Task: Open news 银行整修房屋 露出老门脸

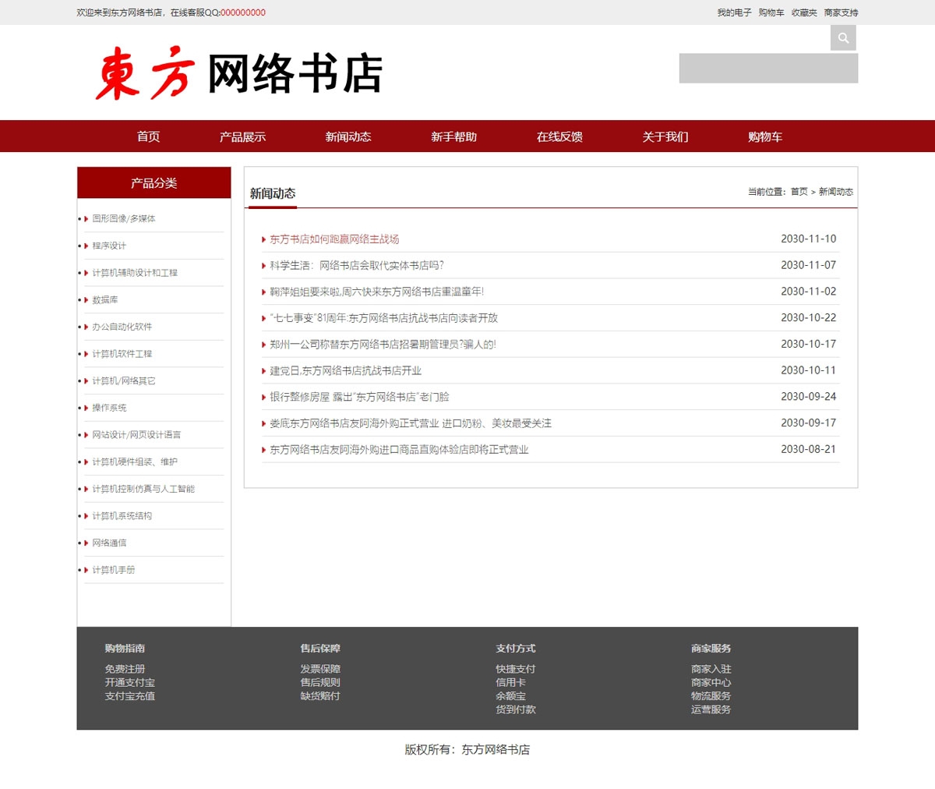Action: (x=359, y=397)
